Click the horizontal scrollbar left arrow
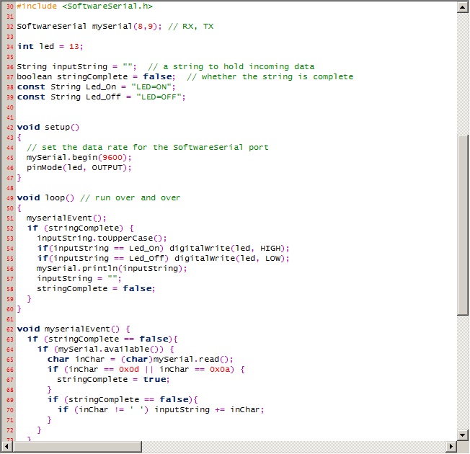The height and width of the screenshot is (454, 470). (x=6, y=447)
